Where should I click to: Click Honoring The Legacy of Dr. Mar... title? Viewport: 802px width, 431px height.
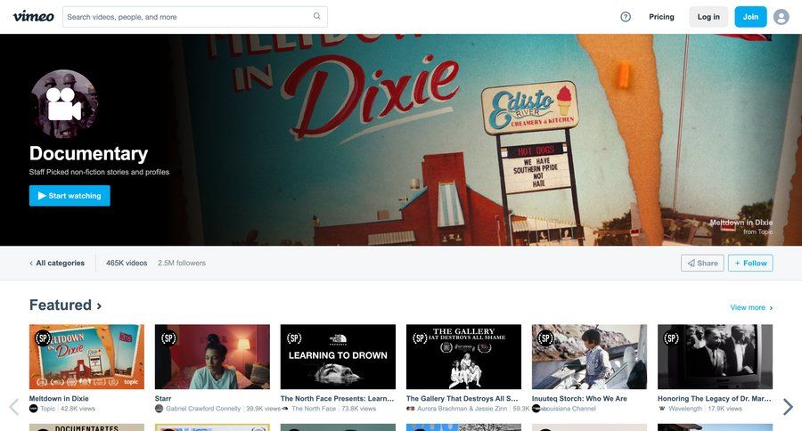click(715, 398)
